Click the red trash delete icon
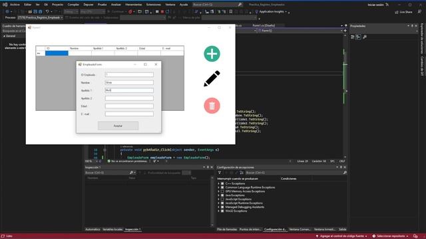The width and height of the screenshot is (426, 239). 212,106
